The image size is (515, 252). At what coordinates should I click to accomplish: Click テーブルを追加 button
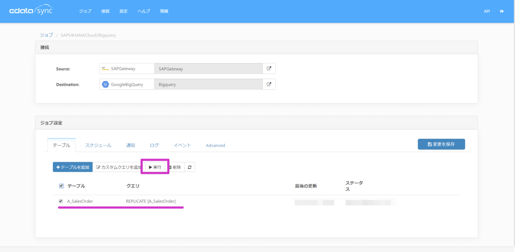pyautogui.click(x=73, y=167)
